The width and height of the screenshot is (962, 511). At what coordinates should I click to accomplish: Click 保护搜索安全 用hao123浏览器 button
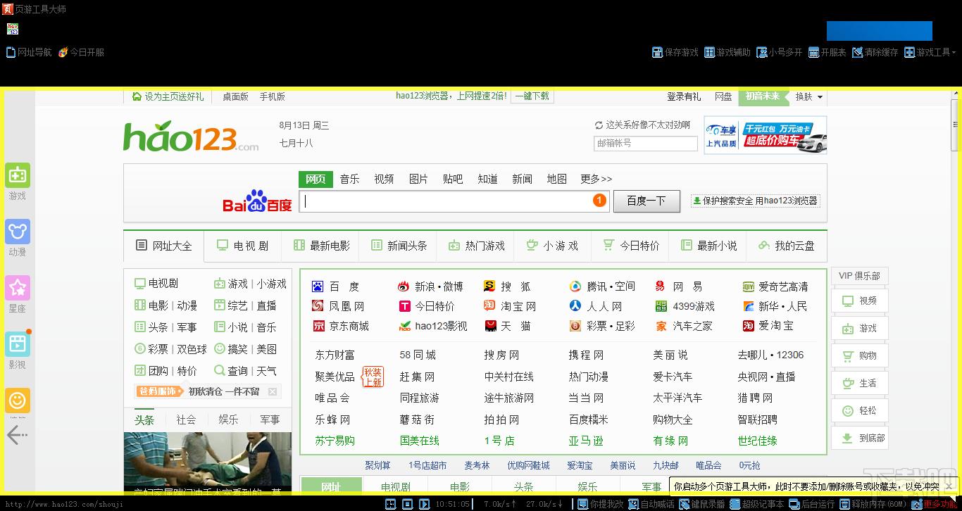(756, 201)
